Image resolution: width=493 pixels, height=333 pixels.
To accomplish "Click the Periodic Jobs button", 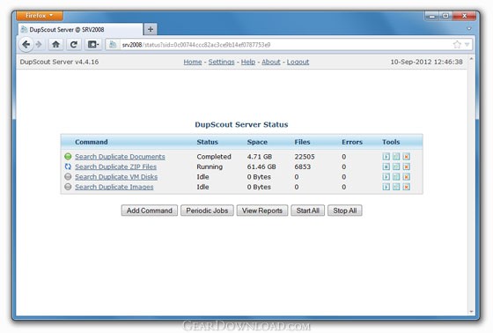I will (207, 211).
